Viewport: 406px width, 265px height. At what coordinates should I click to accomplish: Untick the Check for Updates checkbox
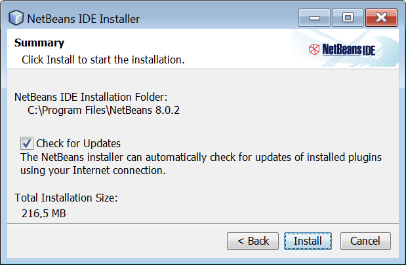(27, 143)
